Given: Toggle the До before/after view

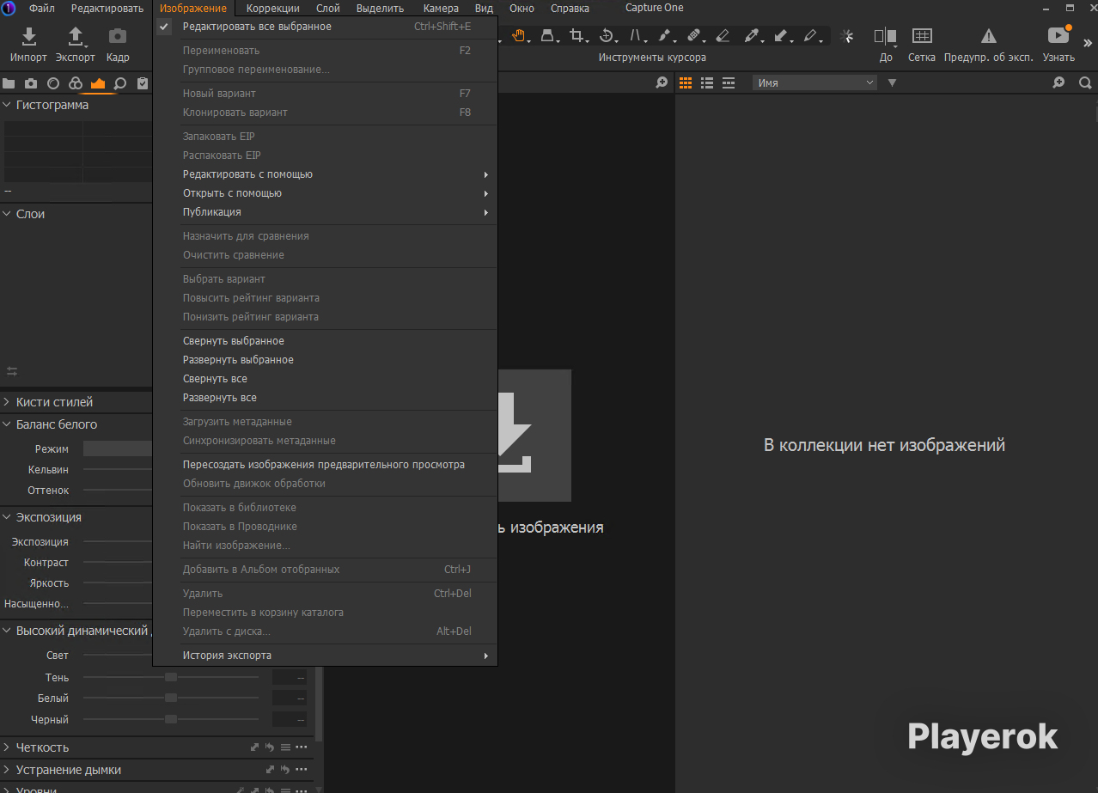Looking at the screenshot, I should pos(886,36).
